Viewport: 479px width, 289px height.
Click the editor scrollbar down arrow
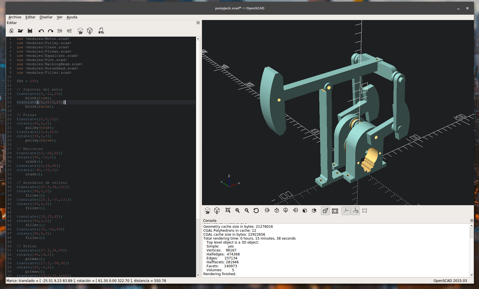(198, 275)
